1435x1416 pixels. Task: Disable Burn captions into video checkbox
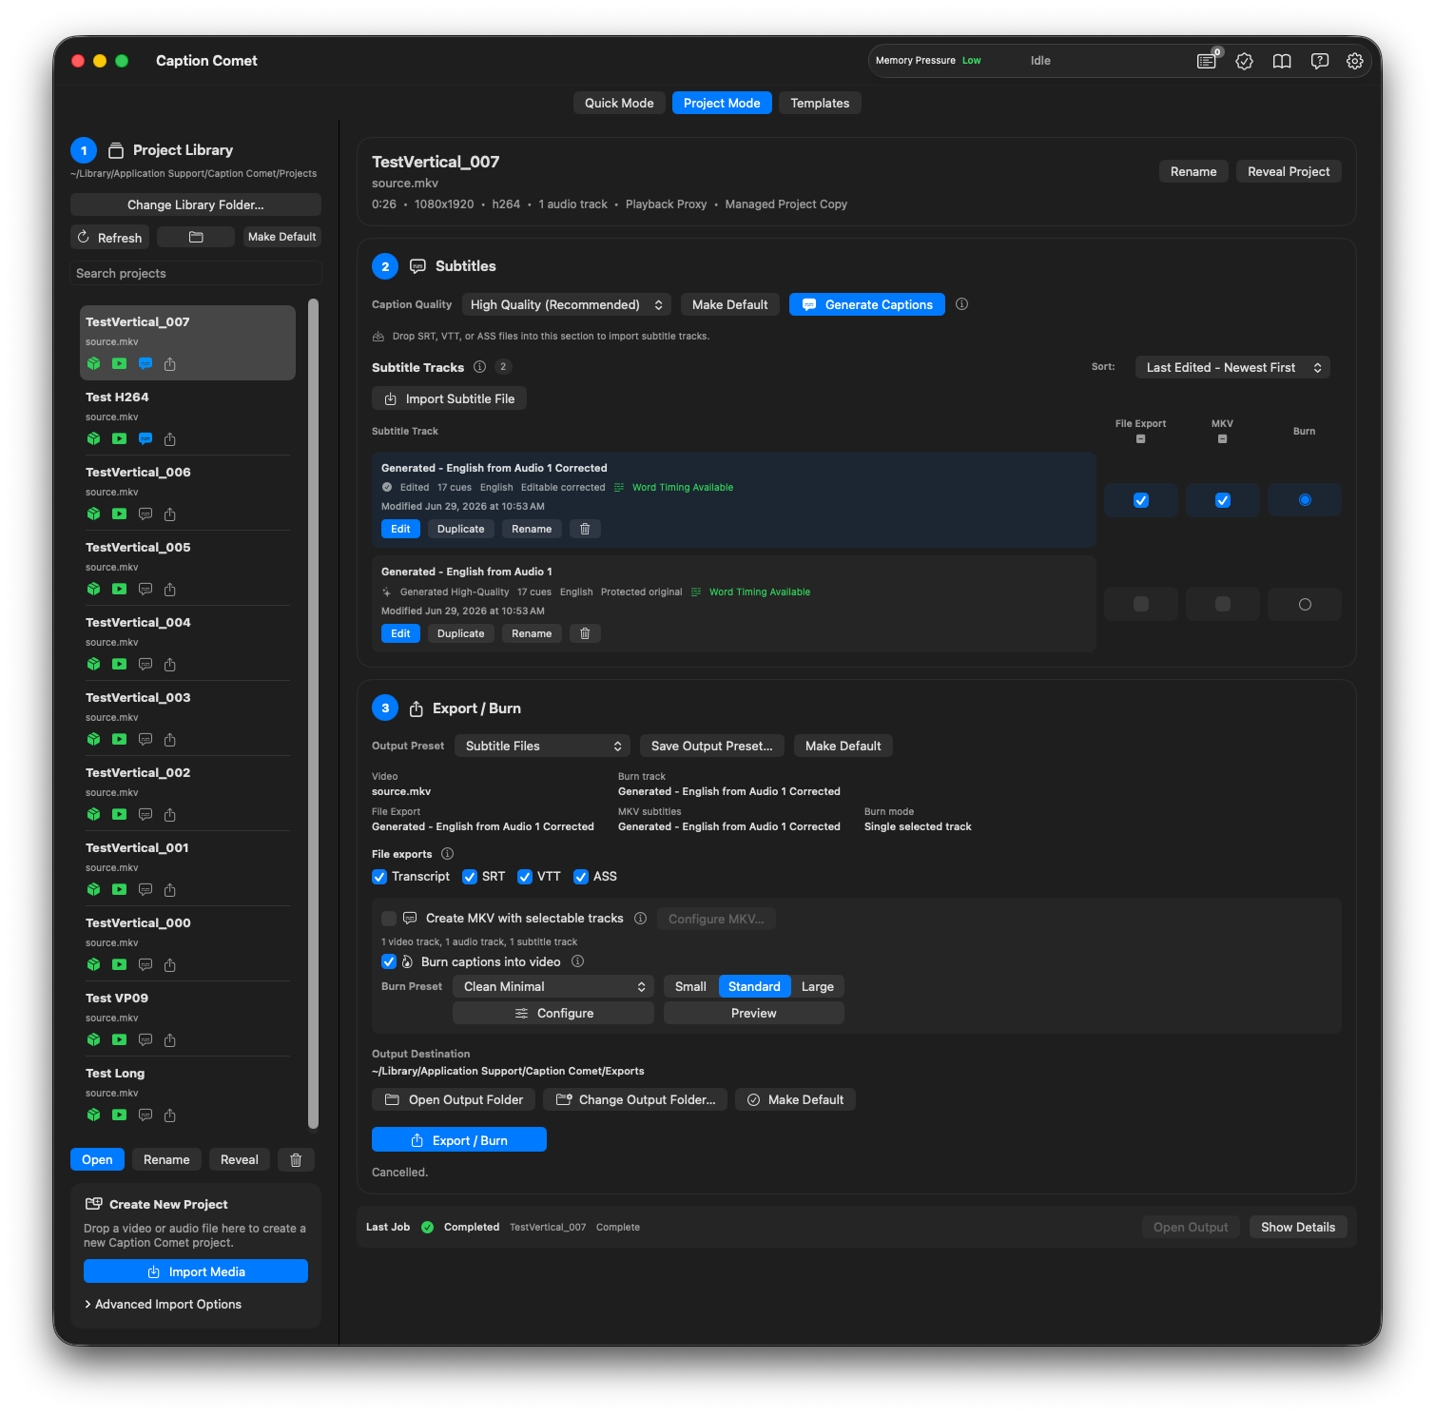click(389, 961)
